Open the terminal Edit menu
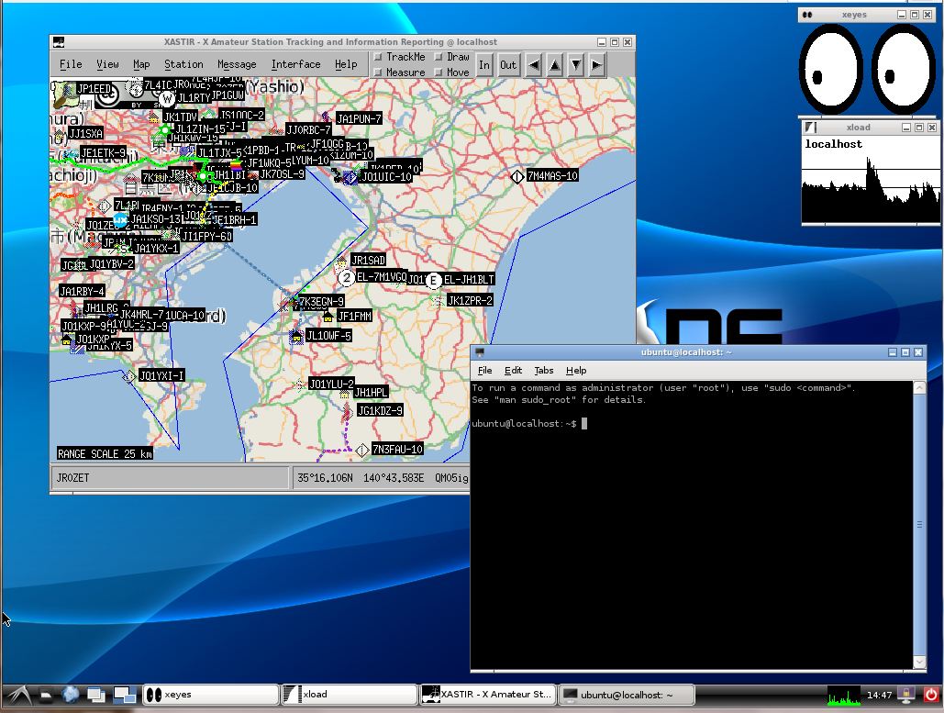Screen dimensions: 944x713 tap(513, 371)
